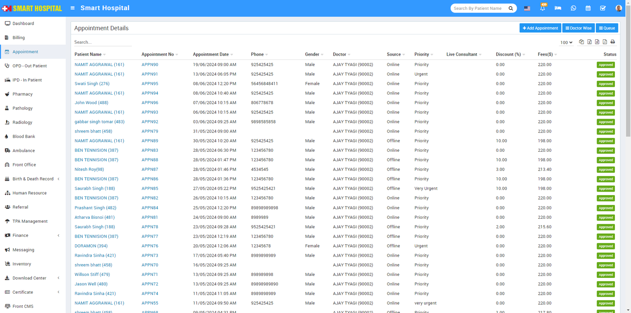Screen dimensions: 631x313
Task: Open Pharmacy in the sidebar
Action: (22, 94)
